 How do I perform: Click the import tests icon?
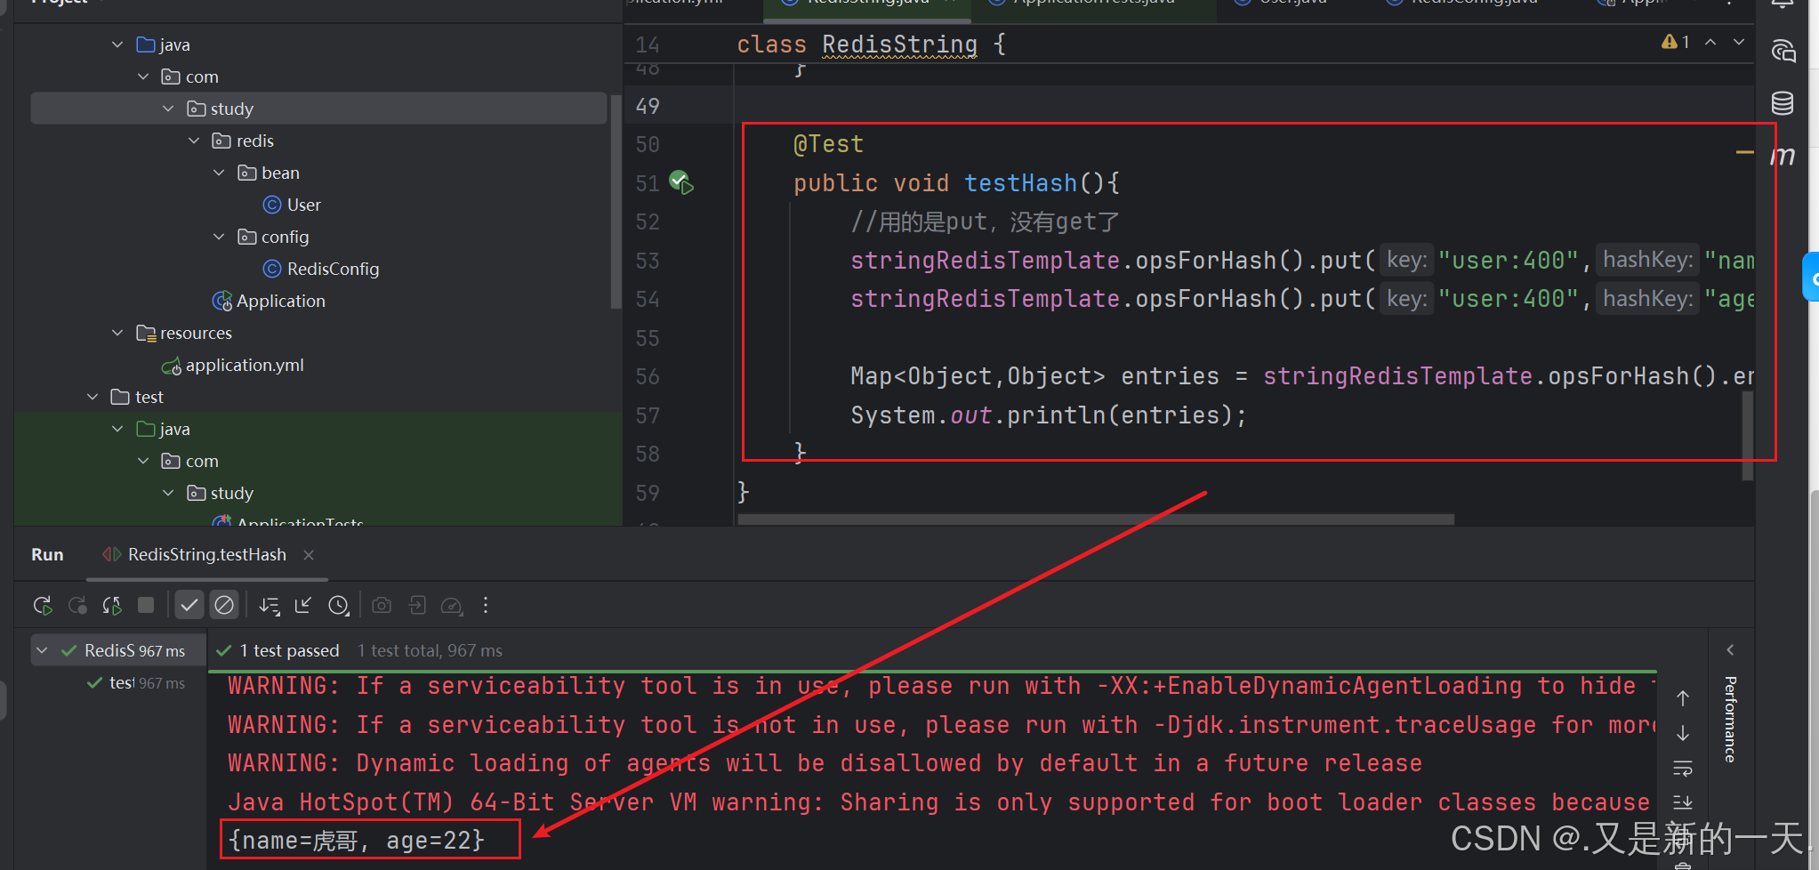pos(416,606)
